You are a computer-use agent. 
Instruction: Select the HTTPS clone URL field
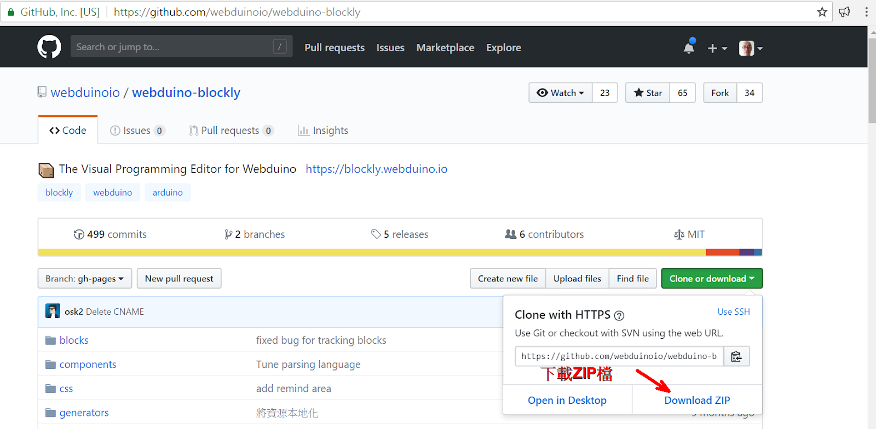tap(619, 356)
